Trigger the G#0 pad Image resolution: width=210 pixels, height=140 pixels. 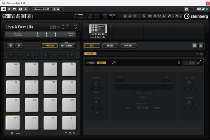(x=13, y=69)
